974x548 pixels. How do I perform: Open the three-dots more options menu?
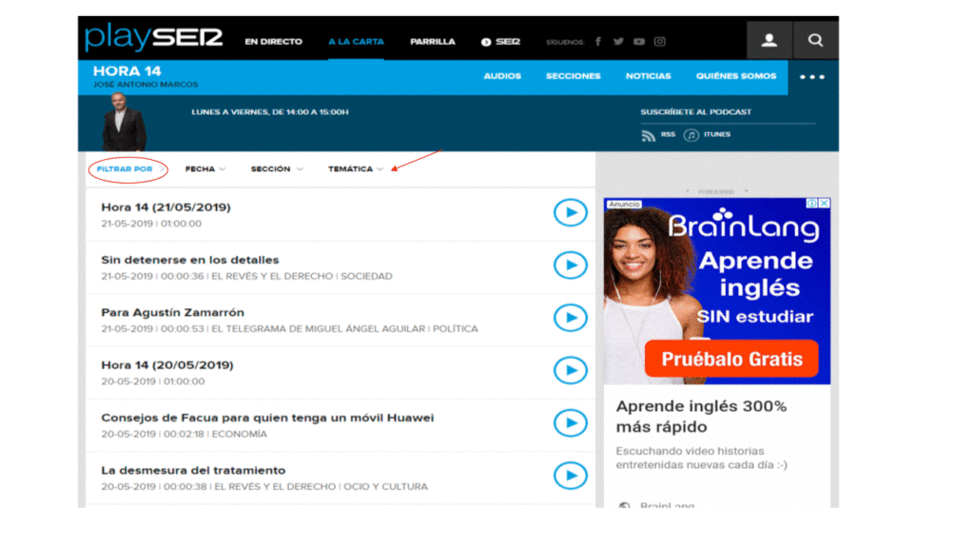(811, 77)
